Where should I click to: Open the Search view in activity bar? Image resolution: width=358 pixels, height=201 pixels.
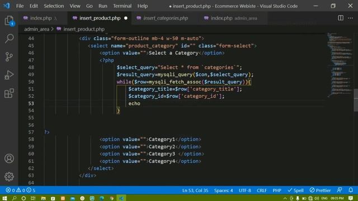click(x=9, y=39)
